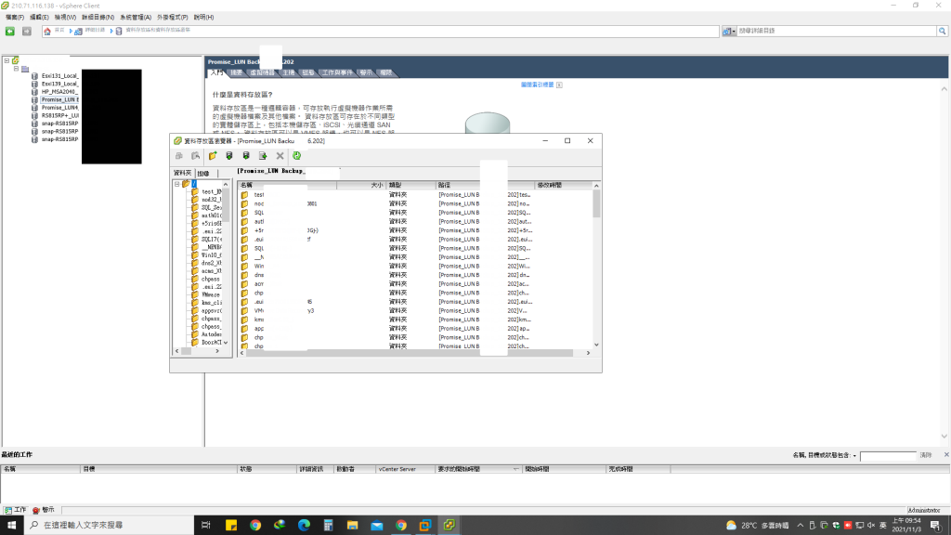Open Google Chrome from the taskbar

coord(255,526)
